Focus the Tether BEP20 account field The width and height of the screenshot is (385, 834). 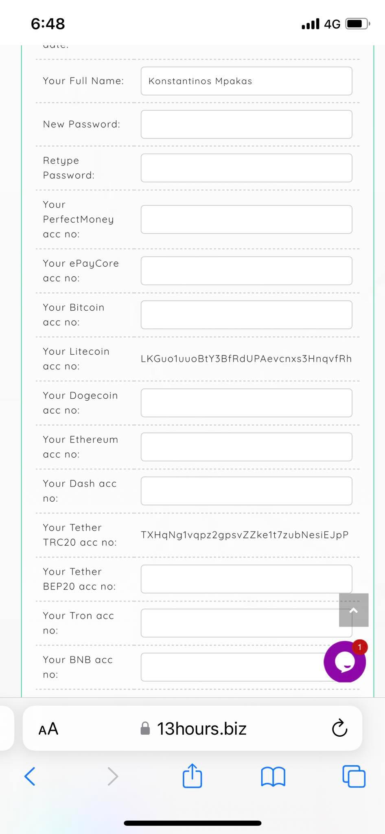click(240, 579)
